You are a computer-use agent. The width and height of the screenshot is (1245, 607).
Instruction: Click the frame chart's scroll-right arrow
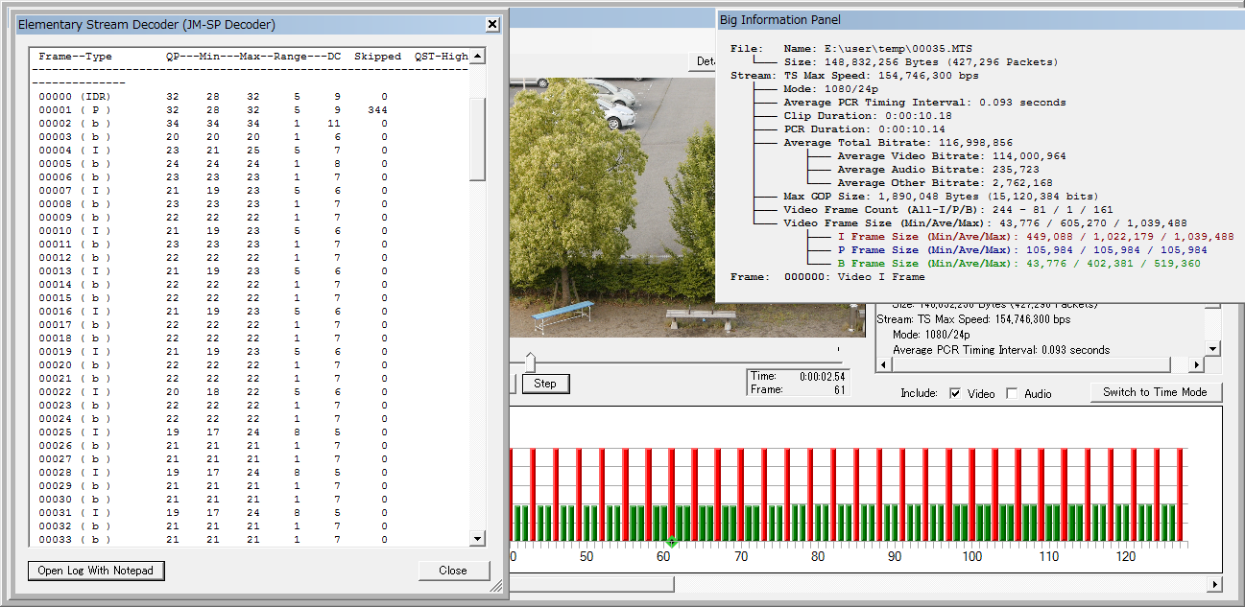(x=1214, y=584)
